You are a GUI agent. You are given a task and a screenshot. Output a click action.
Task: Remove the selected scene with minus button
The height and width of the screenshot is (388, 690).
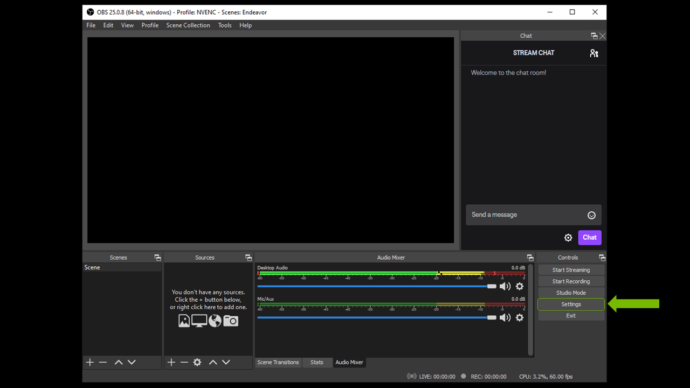[103, 362]
